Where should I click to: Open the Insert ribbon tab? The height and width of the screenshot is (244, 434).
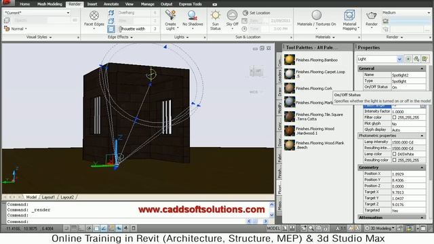click(92, 4)
